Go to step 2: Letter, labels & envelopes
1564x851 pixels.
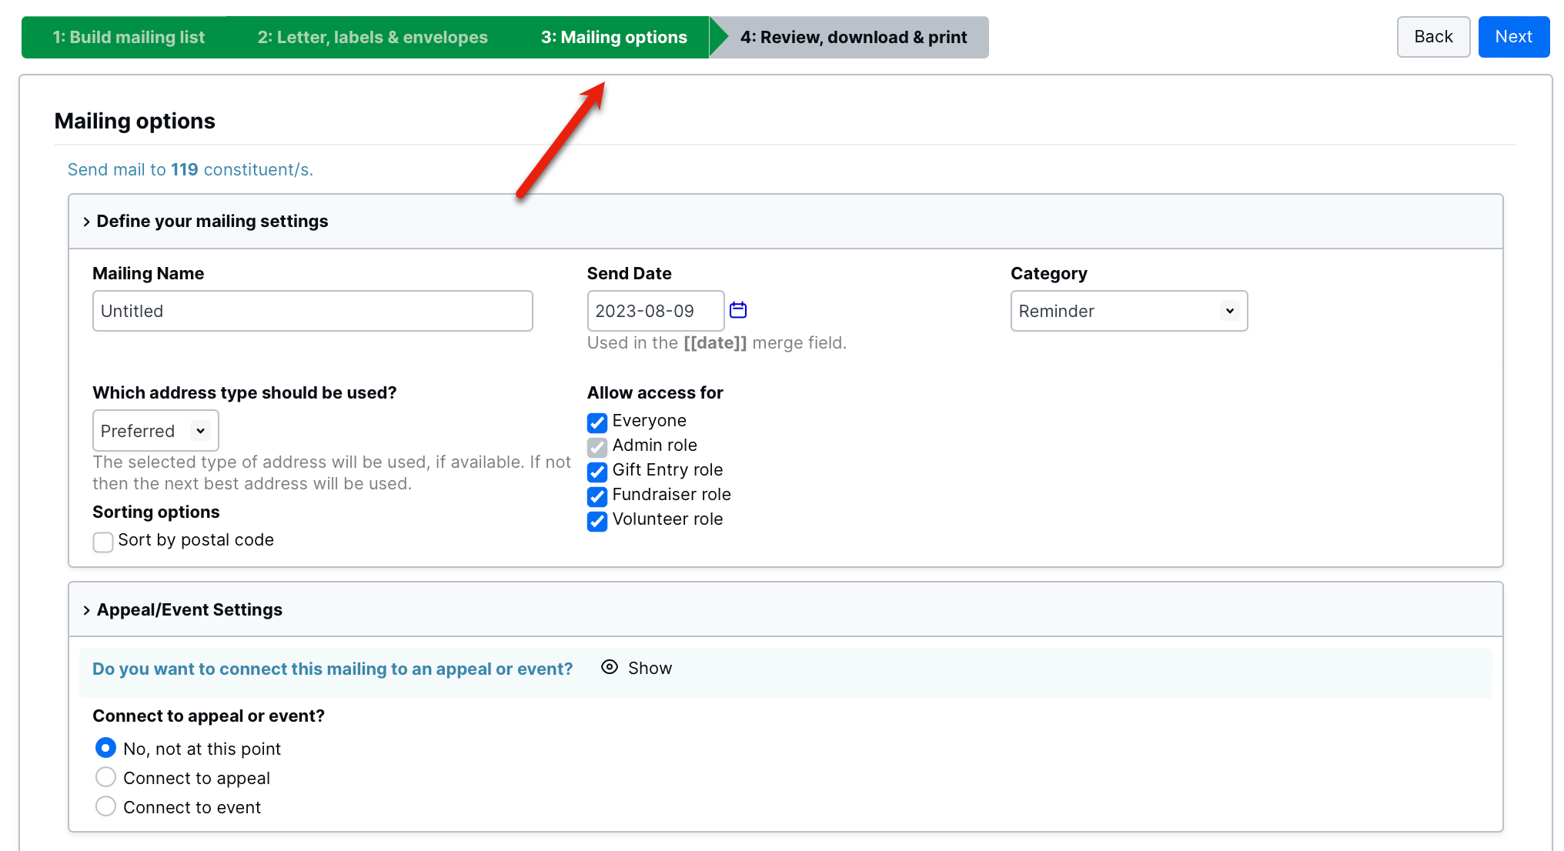click(373, 37)
